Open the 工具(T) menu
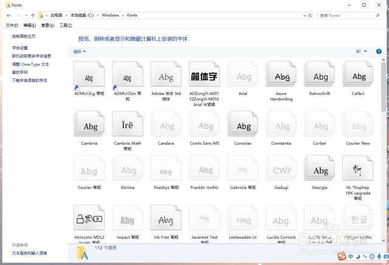389x265 pixels. coord(66,26)
